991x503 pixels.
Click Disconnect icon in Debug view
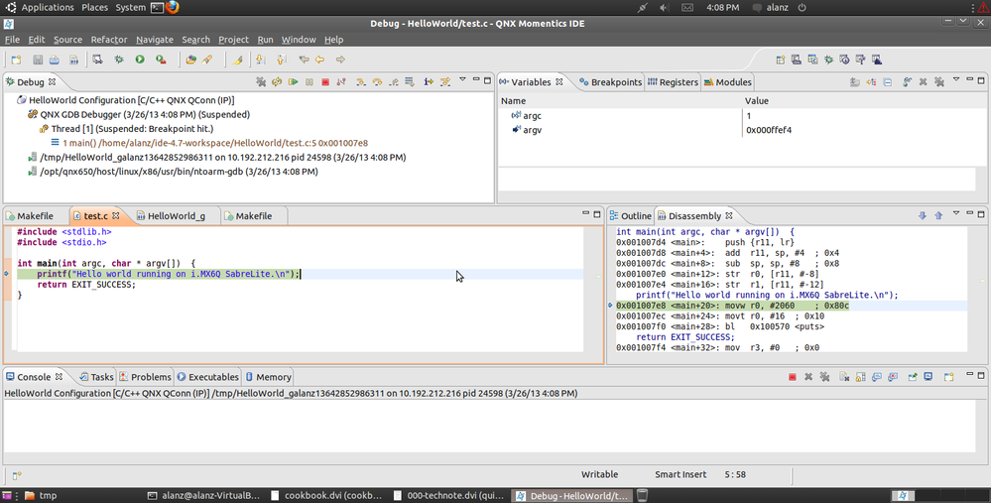pyautogui.click(x=341, y=82)
